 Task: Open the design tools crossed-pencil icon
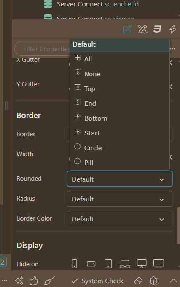(x=142, y=29)
